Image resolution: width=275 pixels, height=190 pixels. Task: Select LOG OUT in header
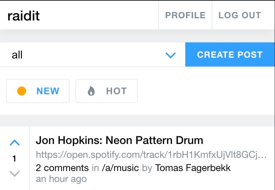coord(239,15)
